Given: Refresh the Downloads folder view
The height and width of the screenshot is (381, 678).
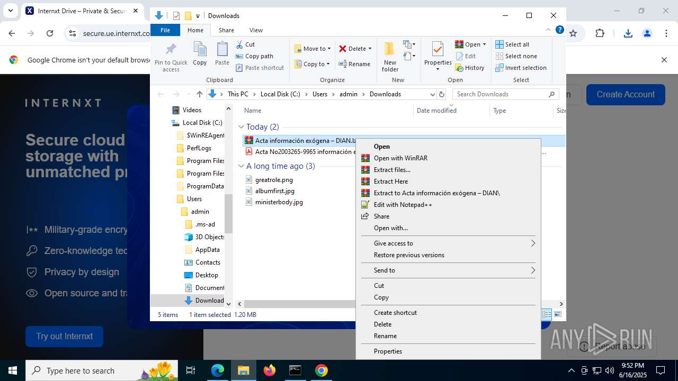Looking at the screenshot, I should pos(442,94).
